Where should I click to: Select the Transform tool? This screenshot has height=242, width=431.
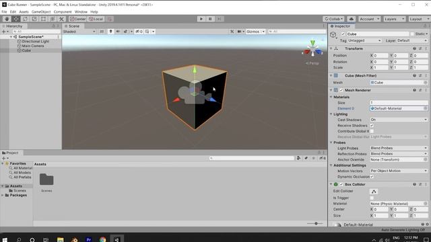(53, 19)
